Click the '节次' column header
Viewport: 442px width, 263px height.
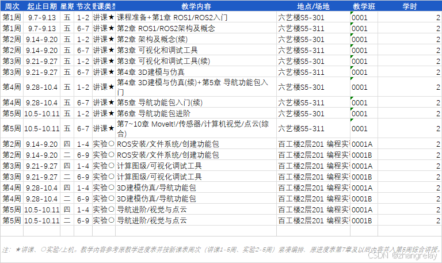pyautogui.click(x=83, y=6)
